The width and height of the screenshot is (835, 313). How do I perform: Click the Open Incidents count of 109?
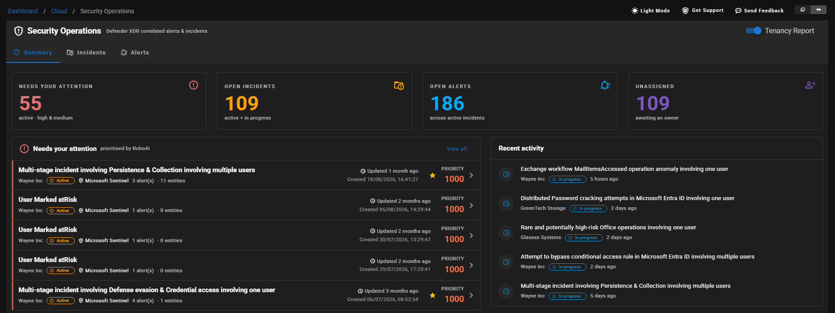tap(242, 104)
